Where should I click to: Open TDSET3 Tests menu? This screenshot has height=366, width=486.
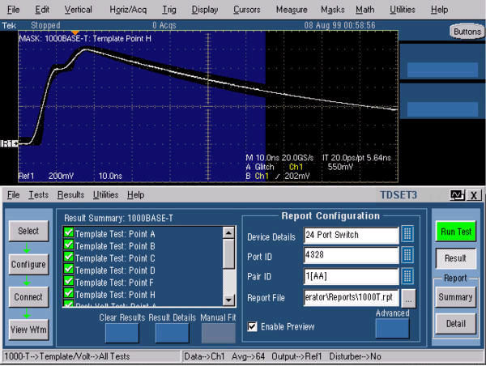click(38, 195)
